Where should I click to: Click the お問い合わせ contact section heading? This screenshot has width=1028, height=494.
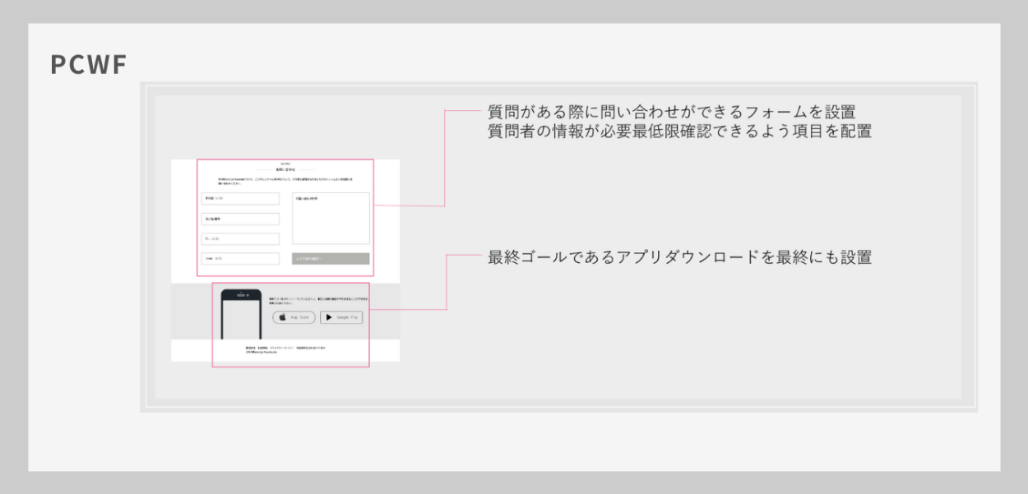tap(285, 169)
